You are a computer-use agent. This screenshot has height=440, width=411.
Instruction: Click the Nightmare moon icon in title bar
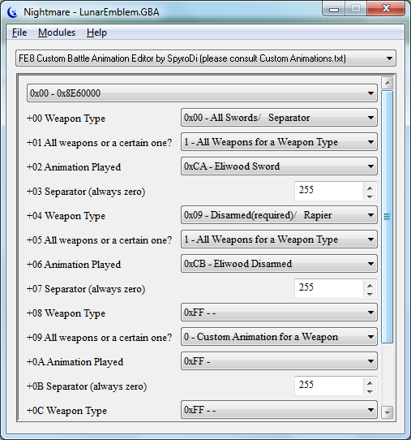coord(12,12)
